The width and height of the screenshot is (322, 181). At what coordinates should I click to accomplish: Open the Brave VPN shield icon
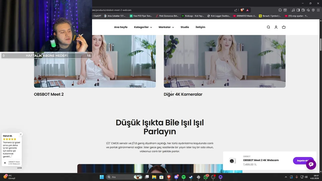tap(313, 10)
